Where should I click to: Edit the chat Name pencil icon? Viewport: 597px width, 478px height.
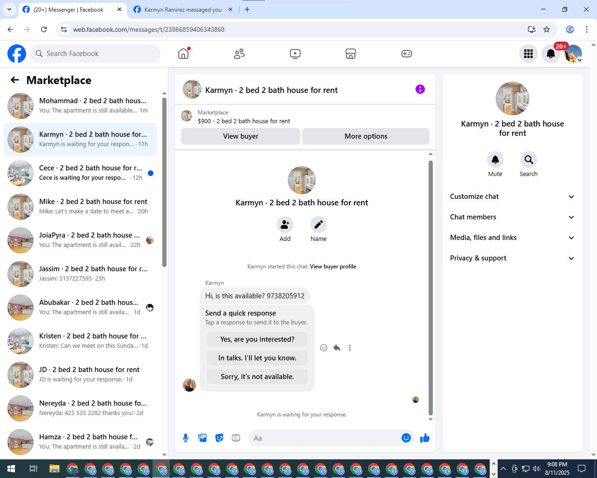click(x=319, y=225)
